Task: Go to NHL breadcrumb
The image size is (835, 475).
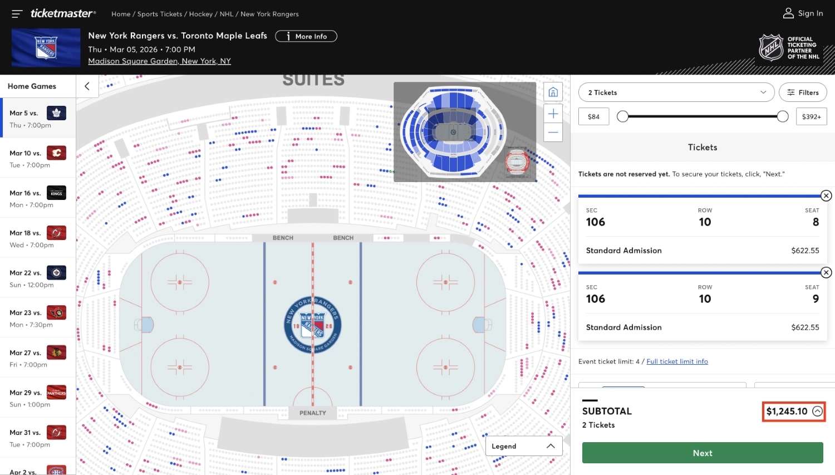Action: pyautogui.click(x=227, y=14)
